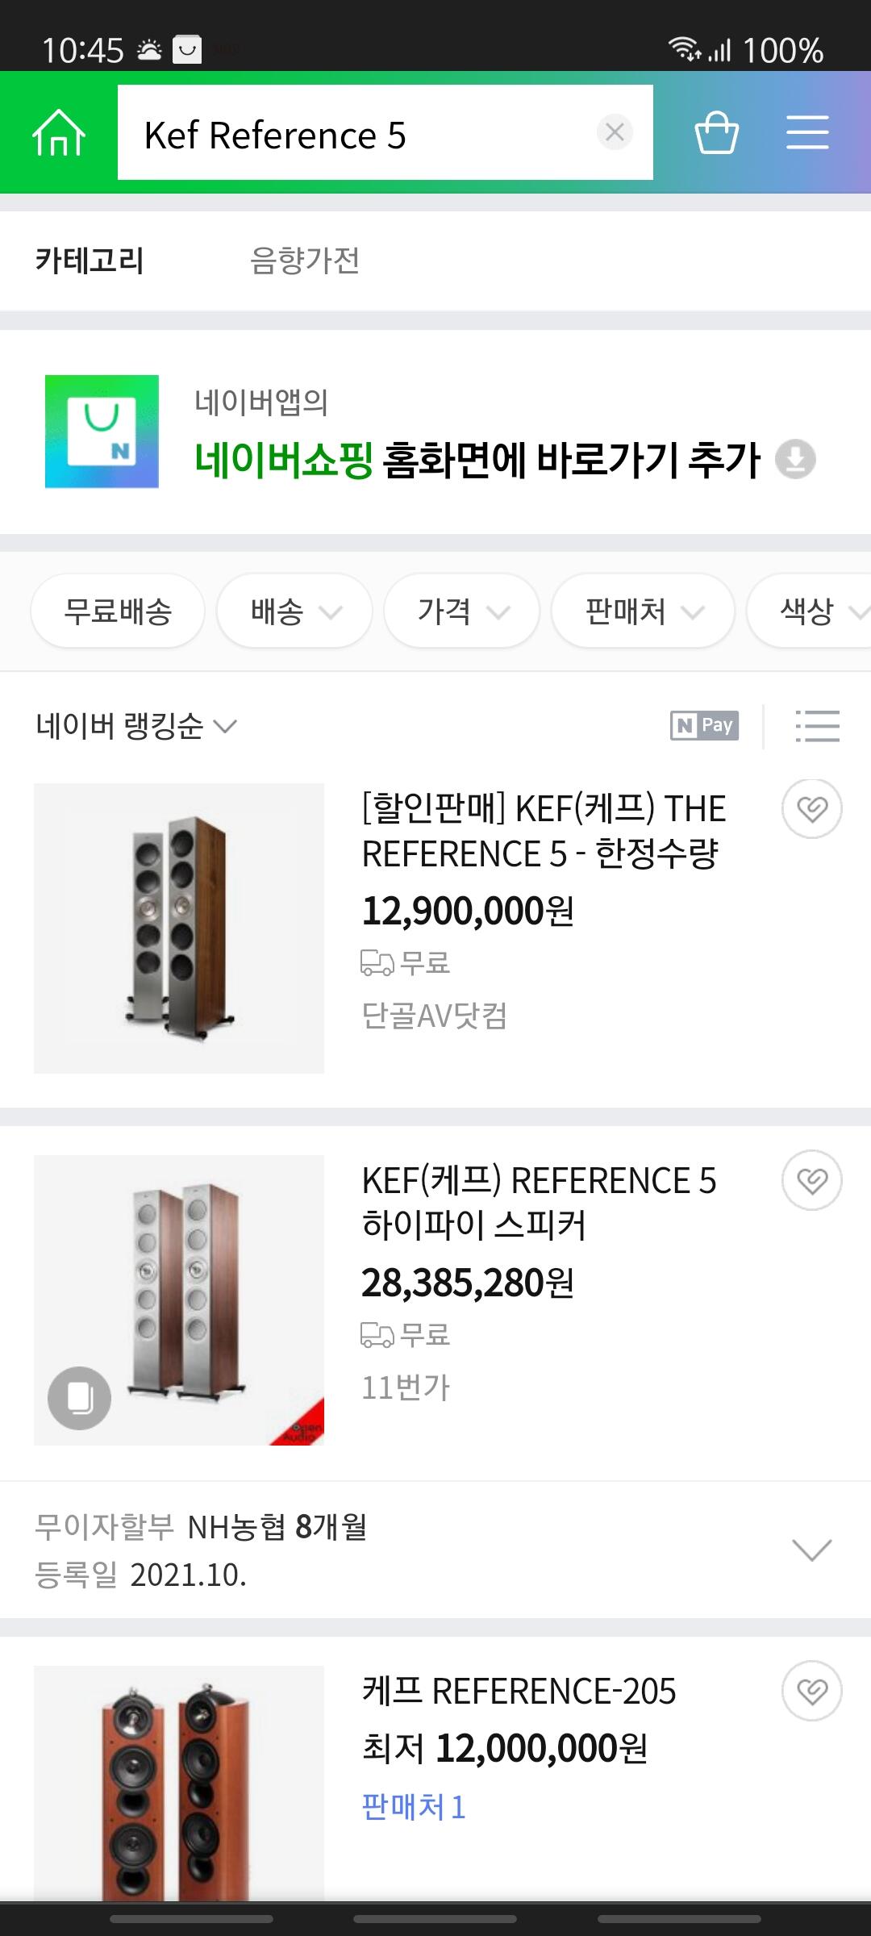Switch to list view layout
This screenshot has height=1936, width=871.
click(817, 726)
